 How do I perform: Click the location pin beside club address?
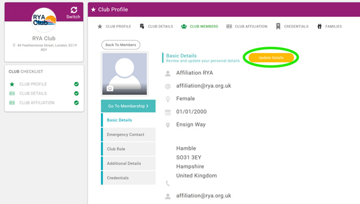(x=14, y=45)
